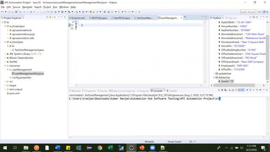The height and width of the screenshot is (152, 270).
Task: Open PowerPoint from taskbar
Action: pyautogui.click(x=142, y=148)
